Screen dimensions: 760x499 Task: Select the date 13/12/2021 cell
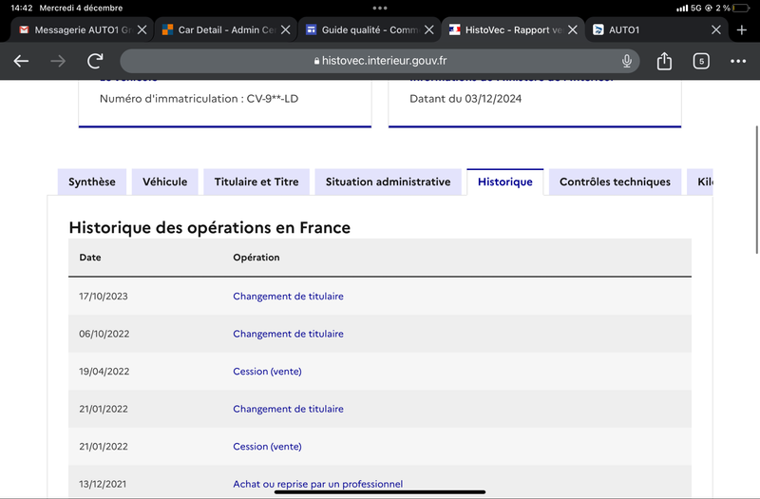[x=103, y=484]
